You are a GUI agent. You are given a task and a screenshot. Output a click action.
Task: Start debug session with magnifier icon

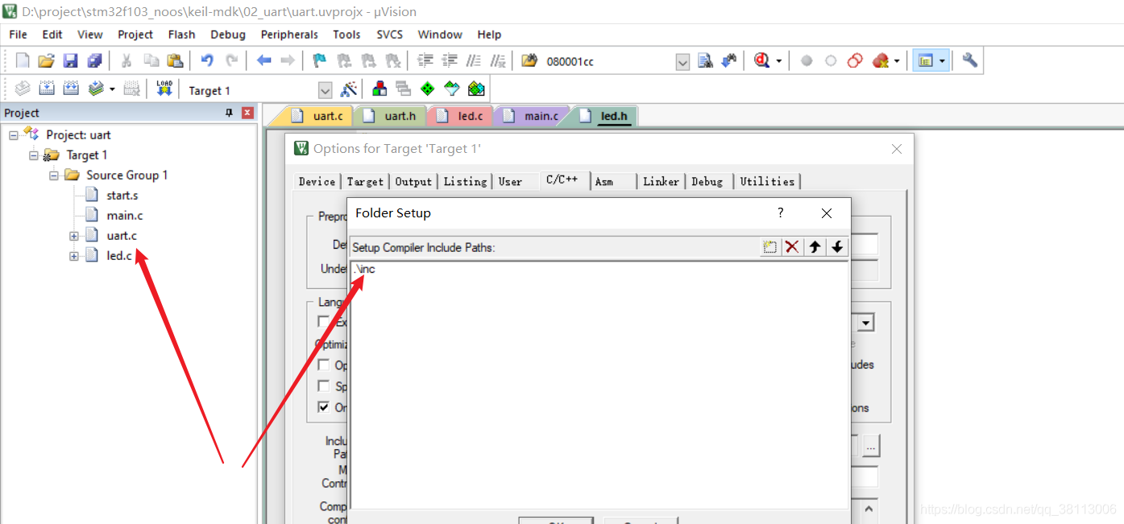[x=761, y=60]
